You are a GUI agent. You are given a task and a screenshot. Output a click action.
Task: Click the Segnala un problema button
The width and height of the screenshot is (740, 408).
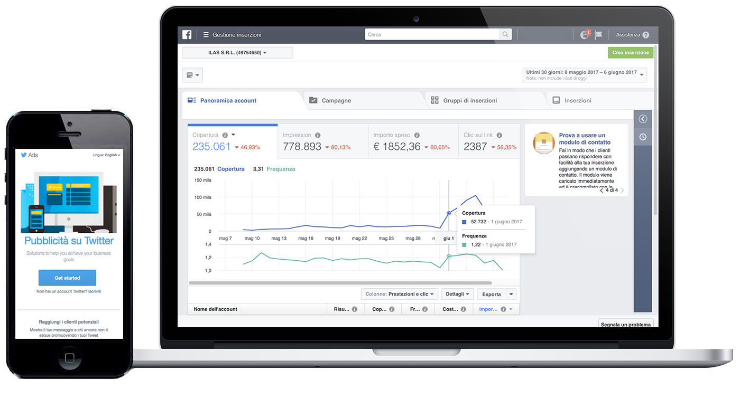click(x=626, y=324)
